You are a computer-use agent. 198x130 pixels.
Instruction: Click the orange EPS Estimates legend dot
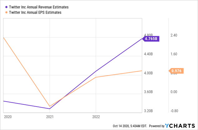coord(6,12)
